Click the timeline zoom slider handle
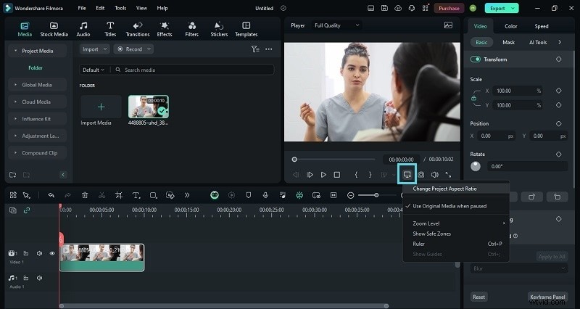580x309 pixels. coord(376,195)
